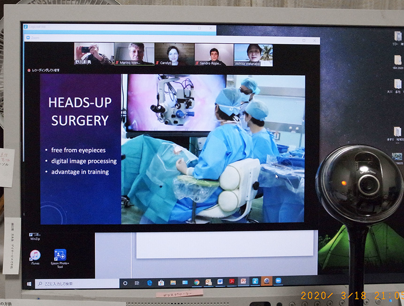Open Task View on the taskbar

[137, 283]
